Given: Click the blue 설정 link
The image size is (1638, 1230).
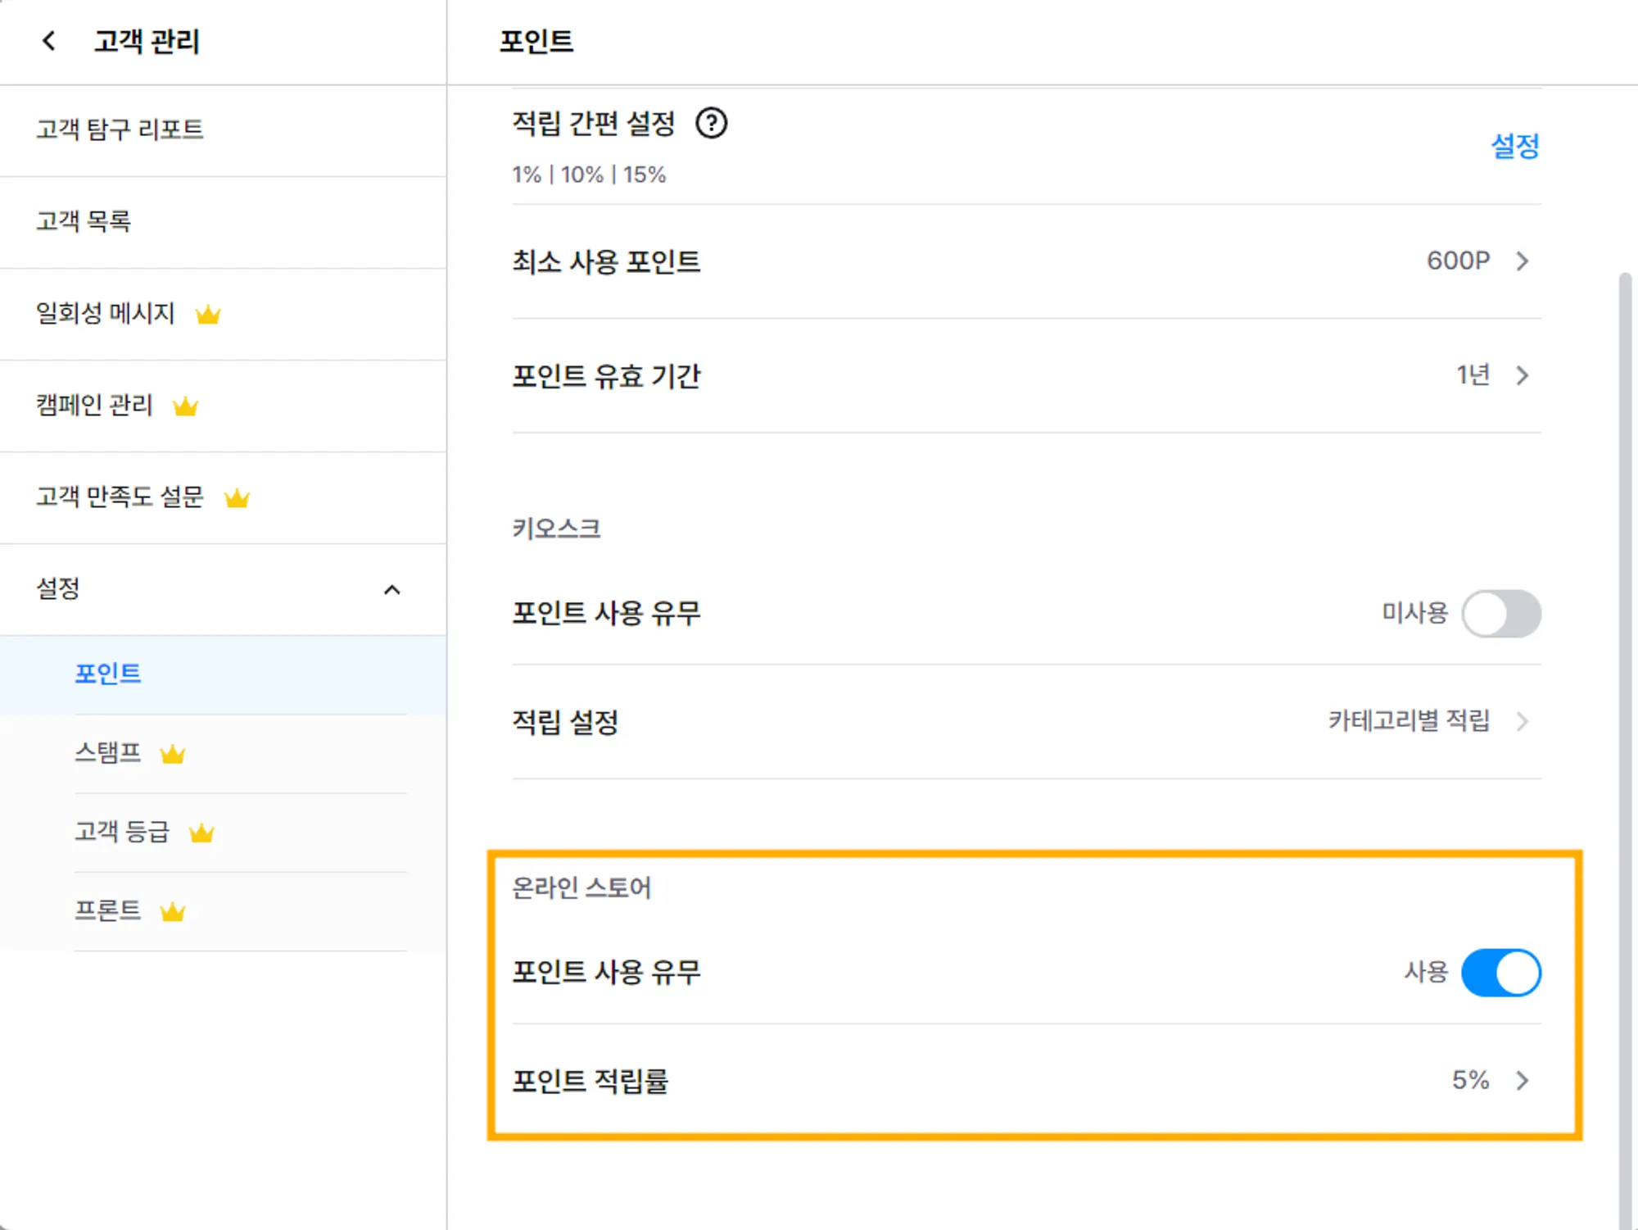Looking at the screenshot, I should 1514,147.
